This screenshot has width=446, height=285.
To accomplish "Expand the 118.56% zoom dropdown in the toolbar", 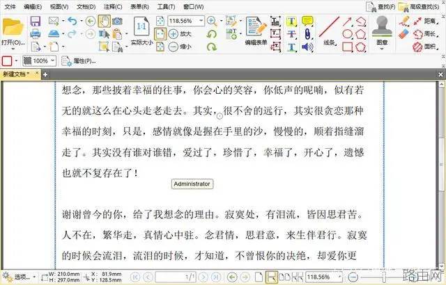I will click(x=201, y=21).
